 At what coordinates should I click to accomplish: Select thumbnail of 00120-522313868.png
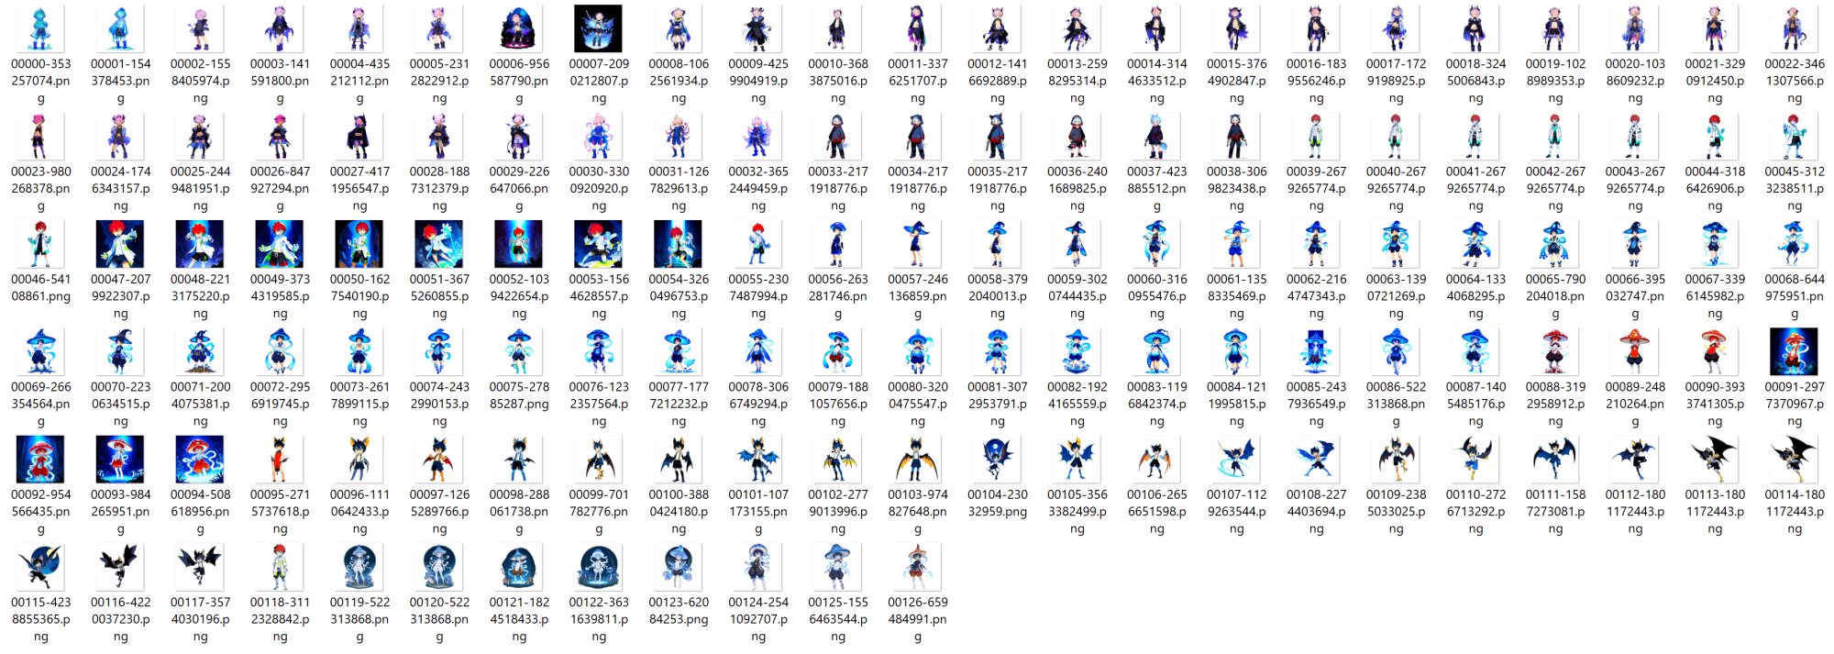pyautogui.click(x=439, y=567)
